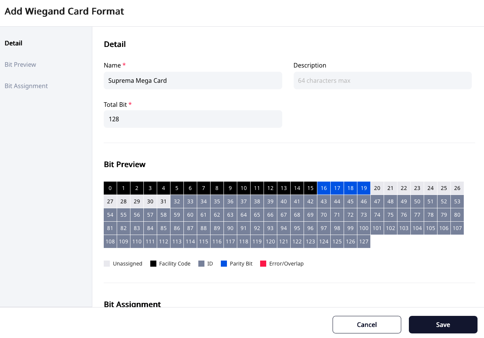Go to Bit Assignment sidebar item
The image size is (484, 338).
click(x=26, y=86)
